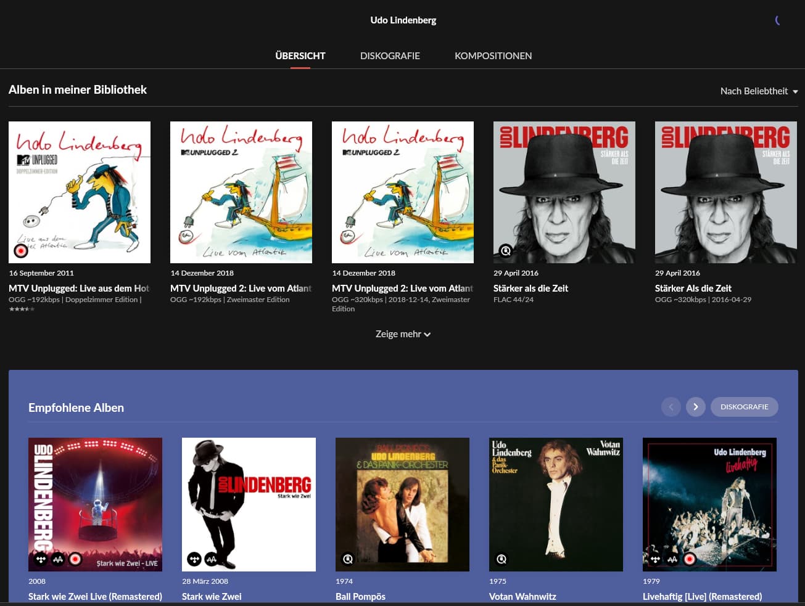Expand the Zeige mehr albums list
The image size is (805, 606).
click(x=403, y=334)
